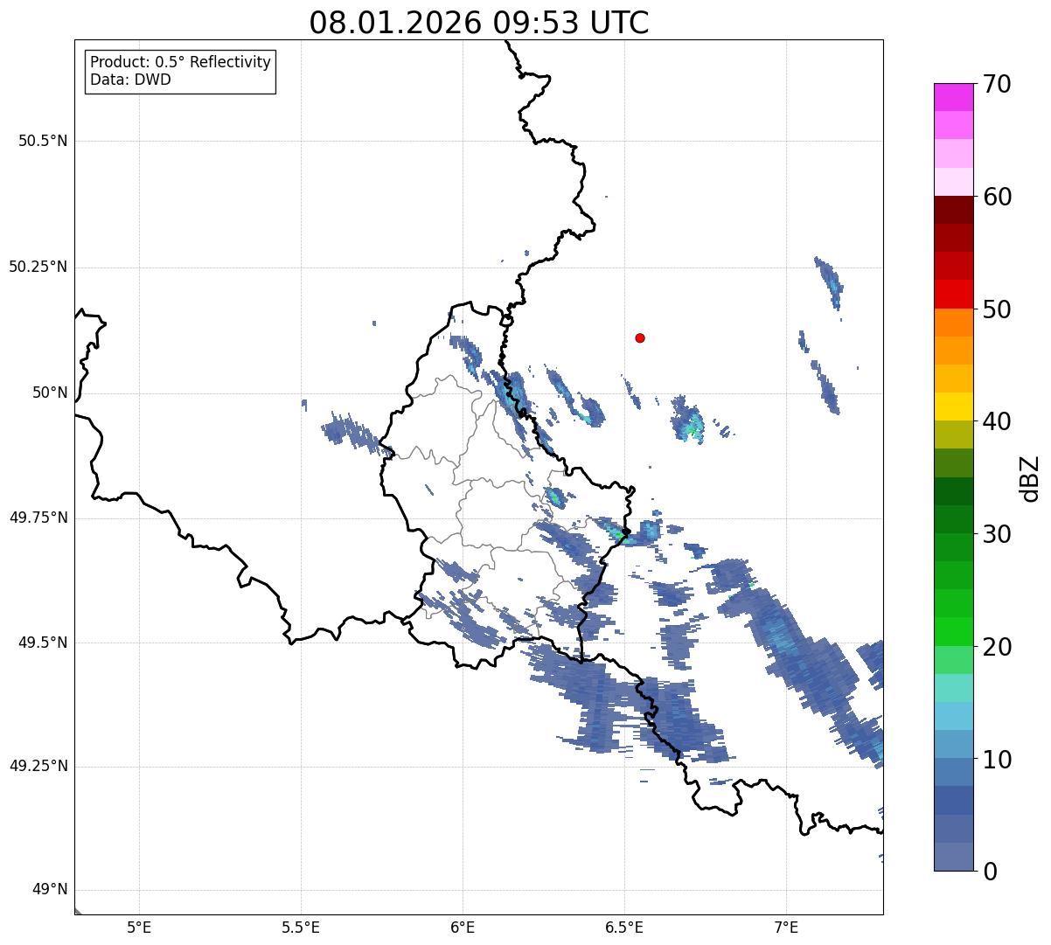Click the colorbar tick label 30

click(x=996, y=534)
